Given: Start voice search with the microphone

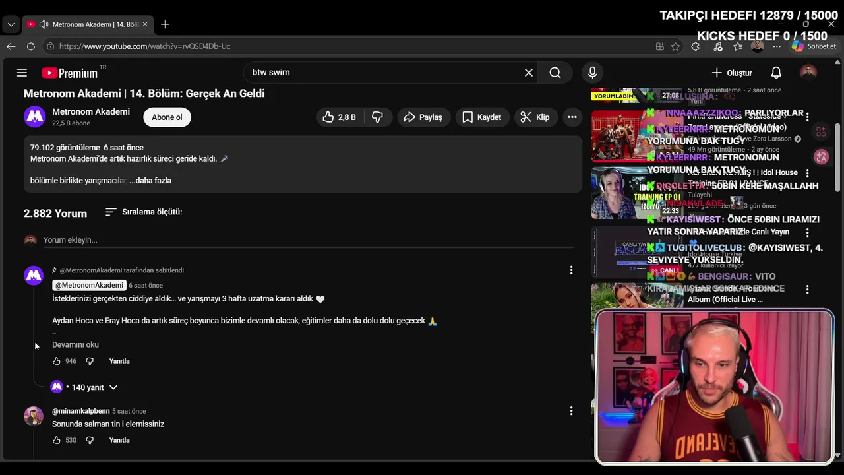Looking at the screenshot, I should click(x=592, y=73).
